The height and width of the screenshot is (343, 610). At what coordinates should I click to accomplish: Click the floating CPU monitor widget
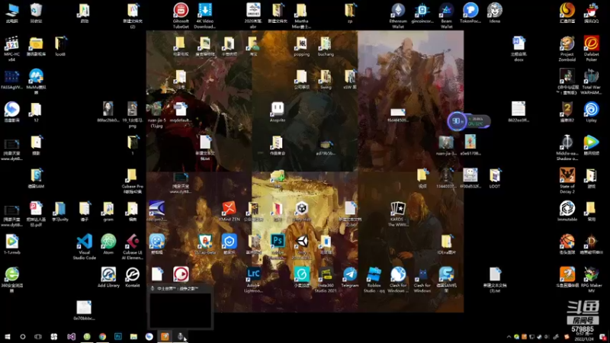click(469, 121)
